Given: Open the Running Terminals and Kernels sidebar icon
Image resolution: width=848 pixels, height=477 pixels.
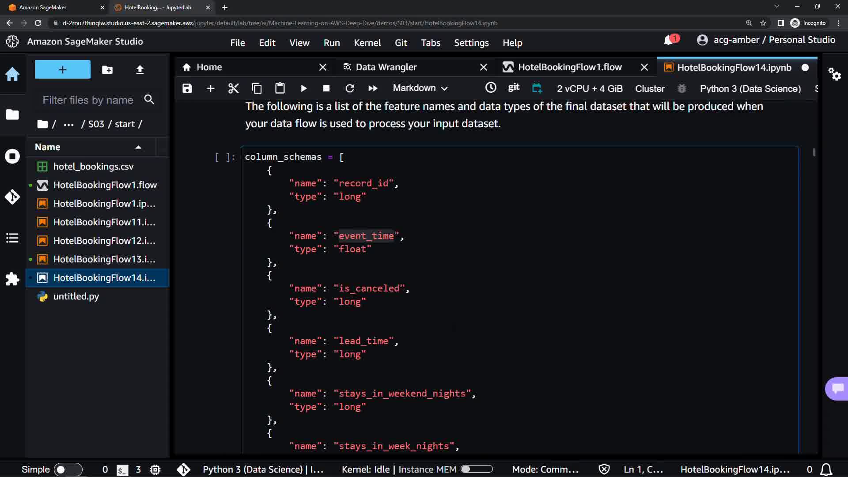Looking at the screenshot, I should point(12,156).
